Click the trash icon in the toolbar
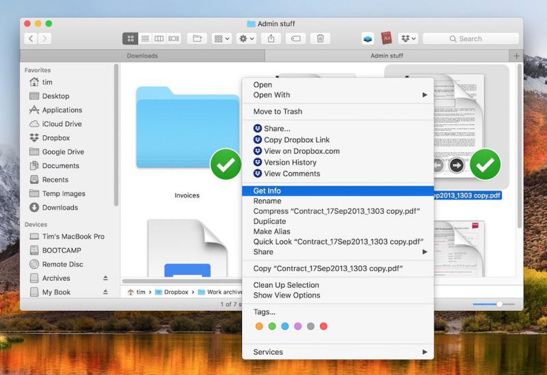This screenshot has width=547, height=375. (320, 38)
